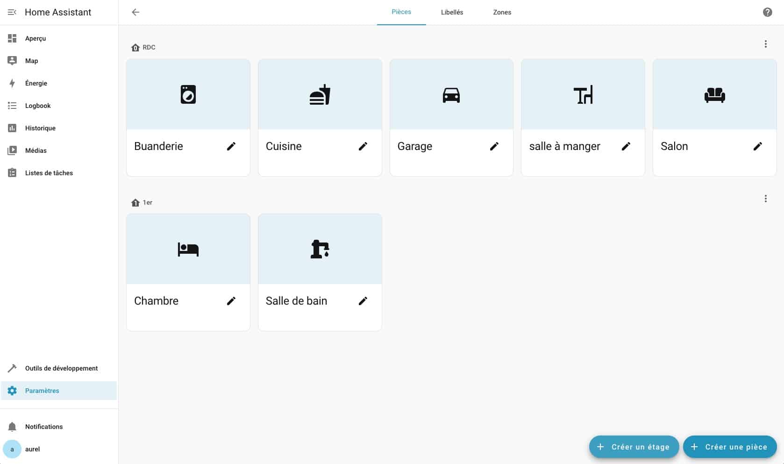The image size is (784, 464).
Task: Open Médias in the sidebar
Action: point(59,150)
